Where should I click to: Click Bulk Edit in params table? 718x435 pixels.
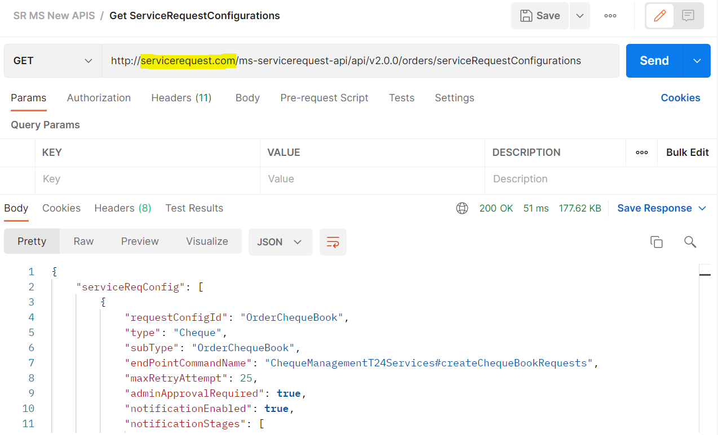pos(687,153)
